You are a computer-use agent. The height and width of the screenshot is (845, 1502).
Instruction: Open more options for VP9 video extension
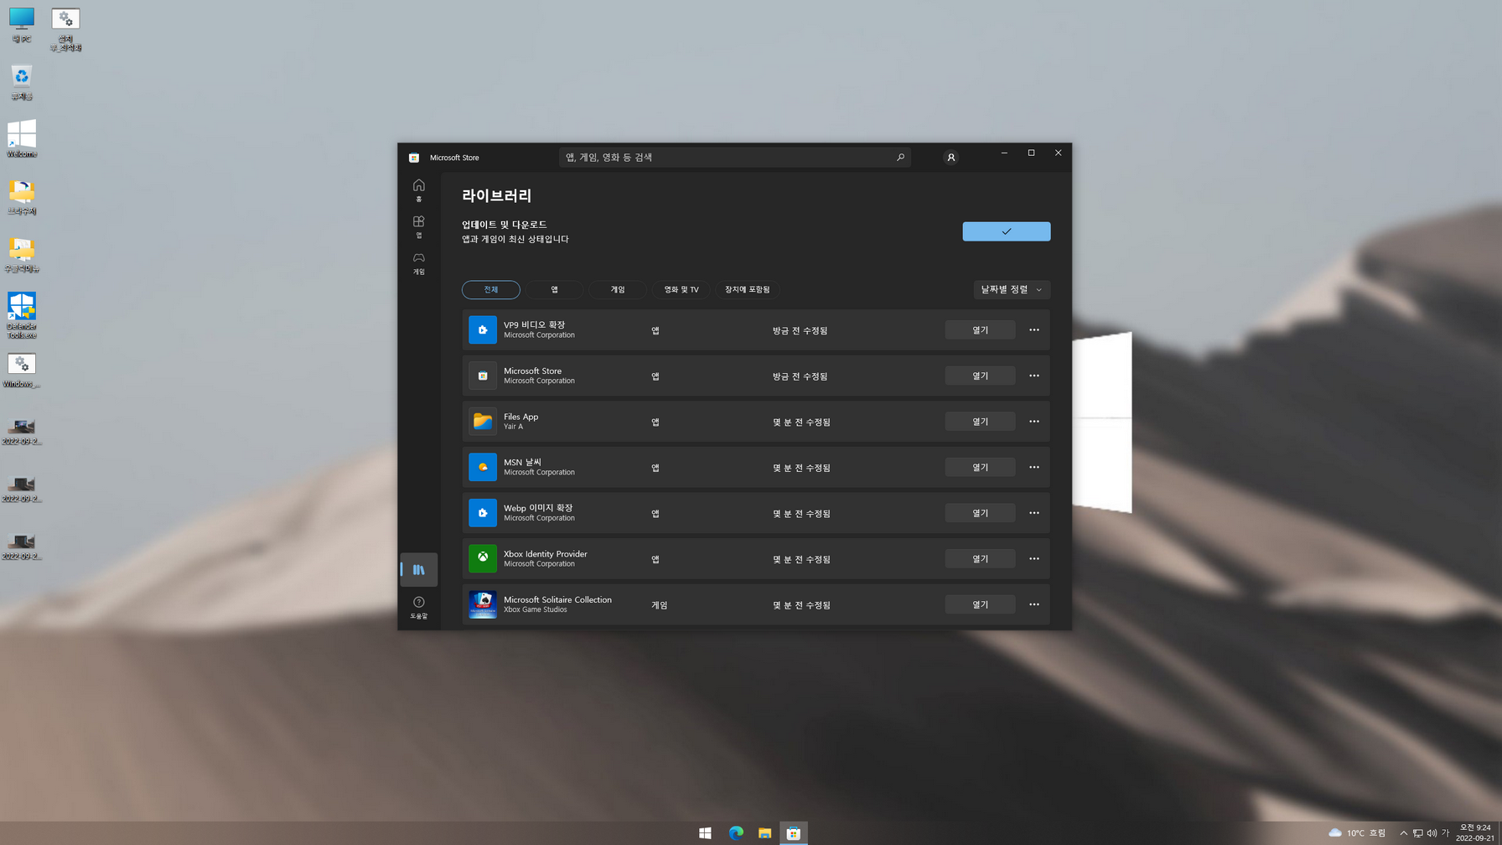[1033, 329]
